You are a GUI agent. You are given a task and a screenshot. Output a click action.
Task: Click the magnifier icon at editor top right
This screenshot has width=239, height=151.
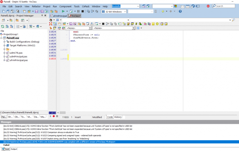(234, 20)
